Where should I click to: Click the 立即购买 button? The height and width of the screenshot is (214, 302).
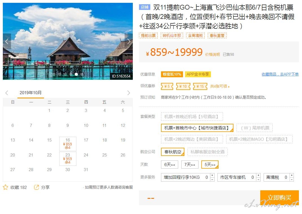pos(279,198)
